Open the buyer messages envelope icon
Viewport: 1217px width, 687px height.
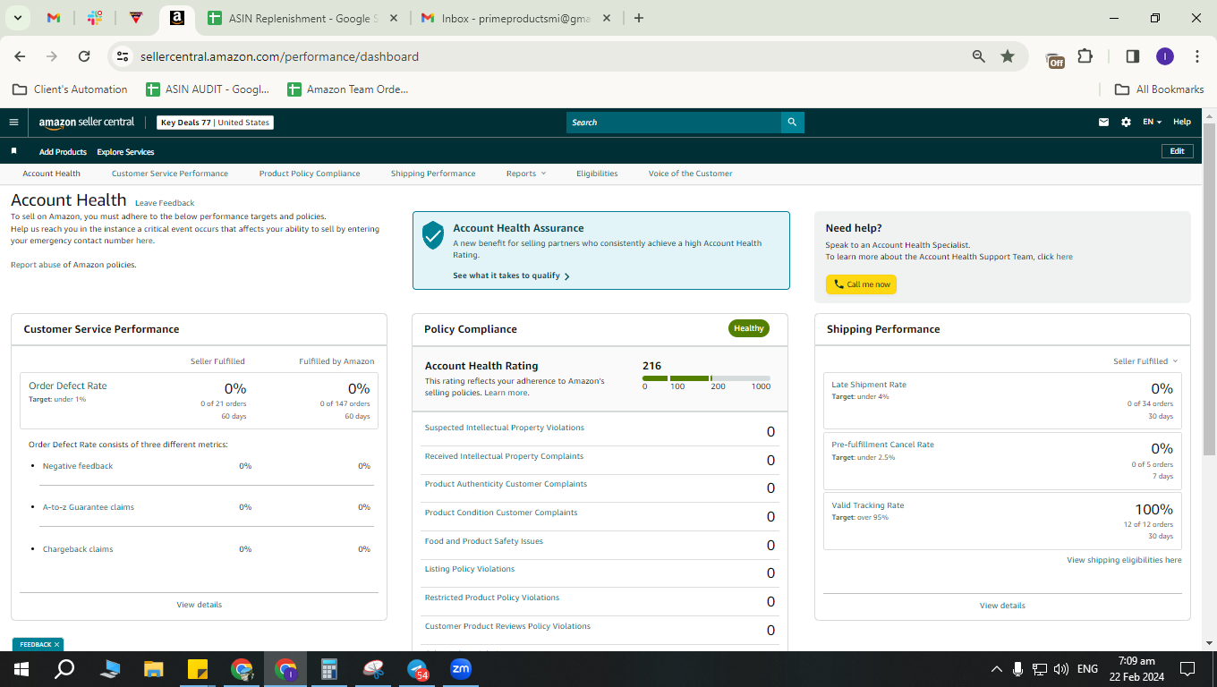1103,123
